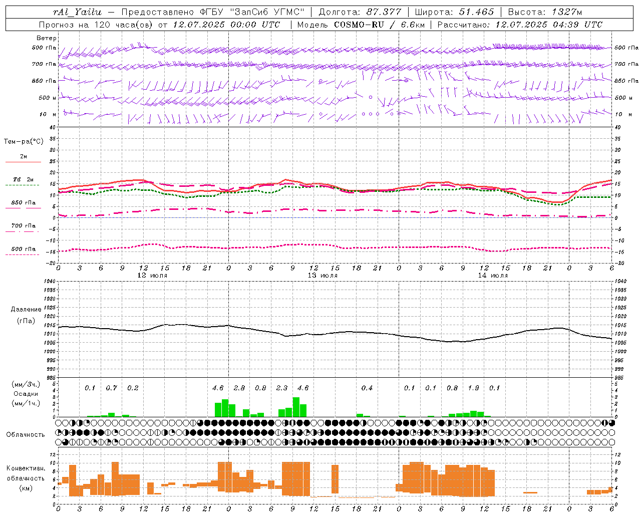Click the Давление pressure label

tap(26, 310)
